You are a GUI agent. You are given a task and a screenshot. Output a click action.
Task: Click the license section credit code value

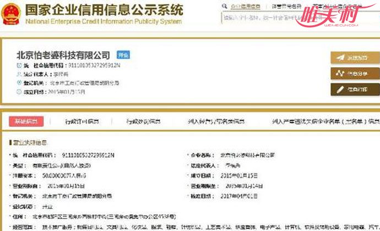click(x=88, y=155)
